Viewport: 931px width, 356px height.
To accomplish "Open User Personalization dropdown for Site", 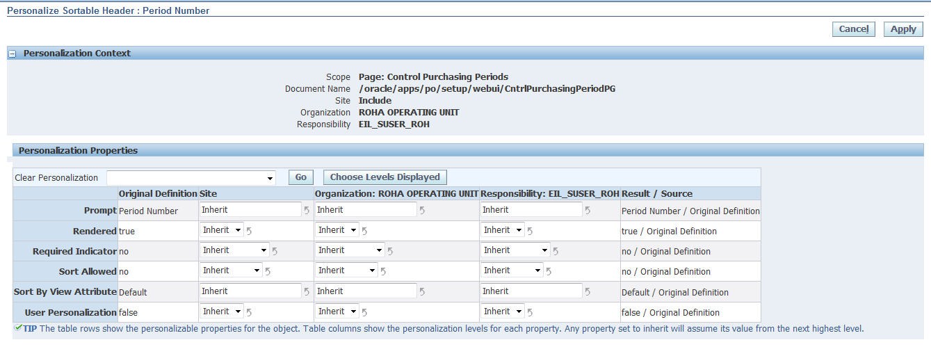I will 222,311.
